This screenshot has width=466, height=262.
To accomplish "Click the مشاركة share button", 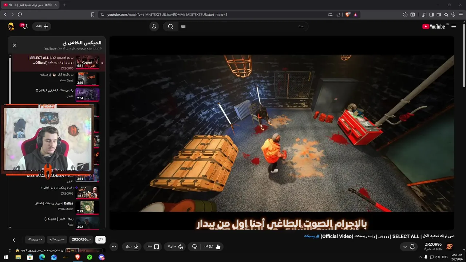I will pyautogui.click(x=174, y=247).
